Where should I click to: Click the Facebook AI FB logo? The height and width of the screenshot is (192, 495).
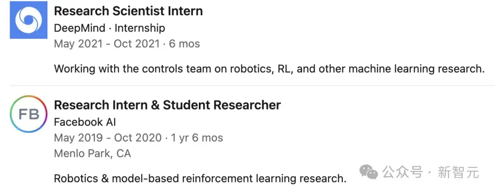point(28,114)
